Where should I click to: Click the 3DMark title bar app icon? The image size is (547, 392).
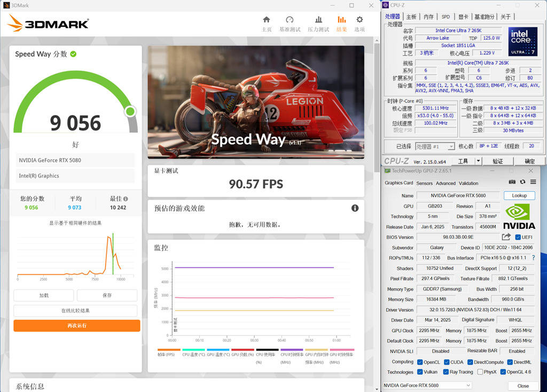click(x=6, y=5)
